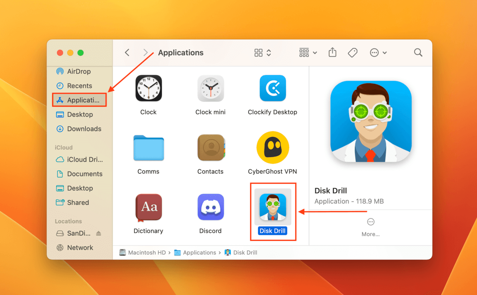Go back with the left chevron
The image size is (477, 295).
pyautogui.click(x=127, y=52)
